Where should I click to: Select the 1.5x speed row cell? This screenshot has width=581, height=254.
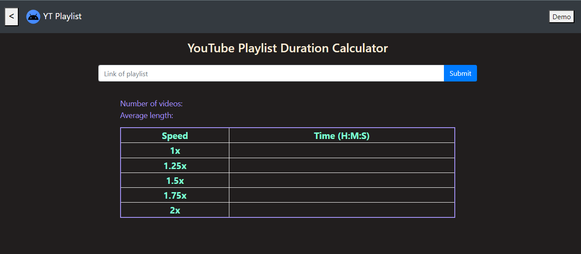click(x=175, y=180)
